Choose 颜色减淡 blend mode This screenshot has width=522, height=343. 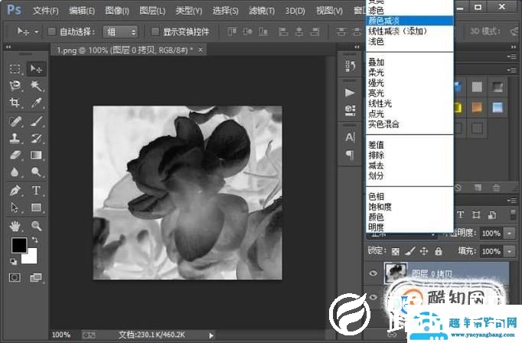(409, 21)
